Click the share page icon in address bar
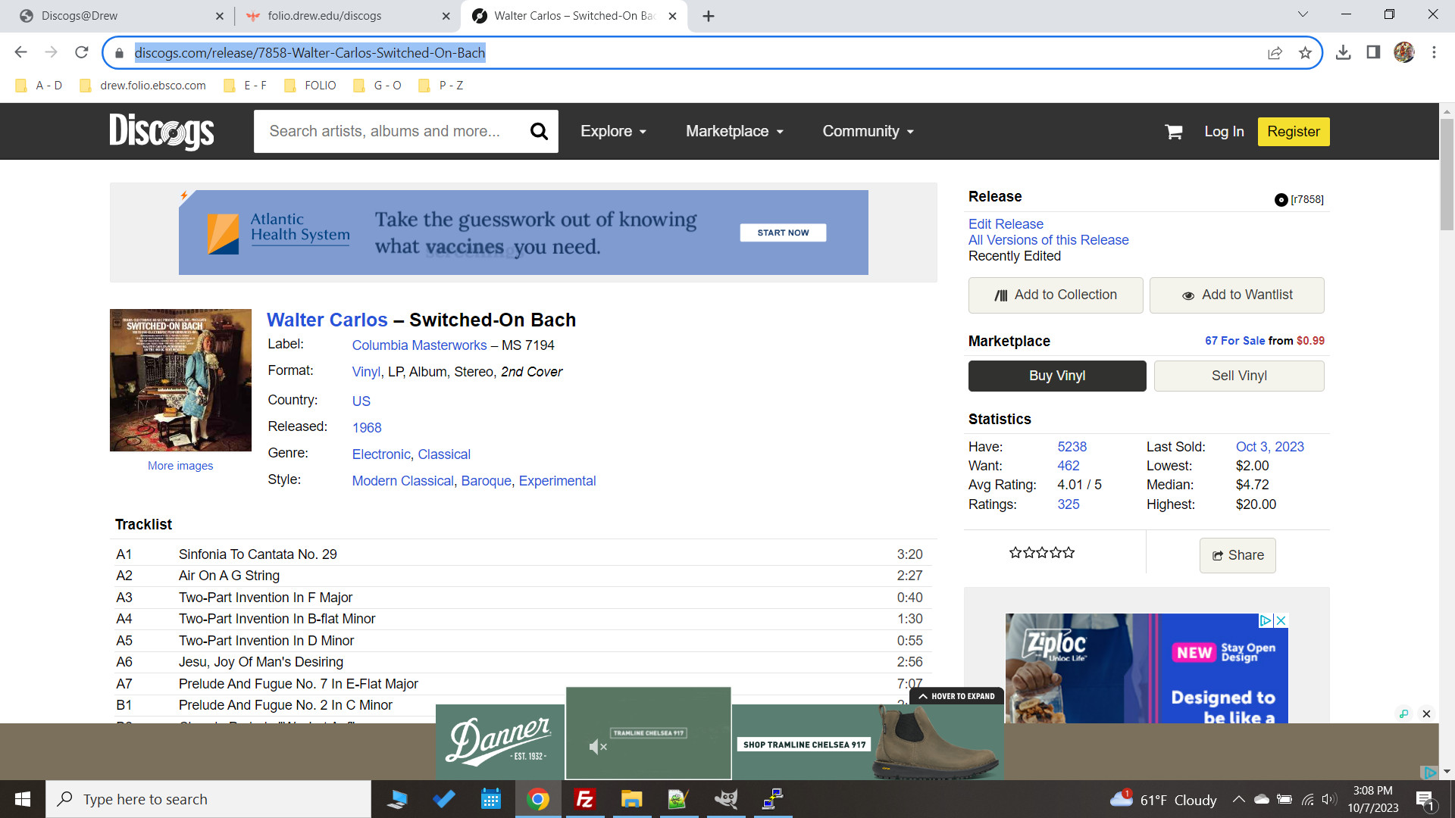The height and width of the screenshot is (818, 1455). [x=1275, y=53]
